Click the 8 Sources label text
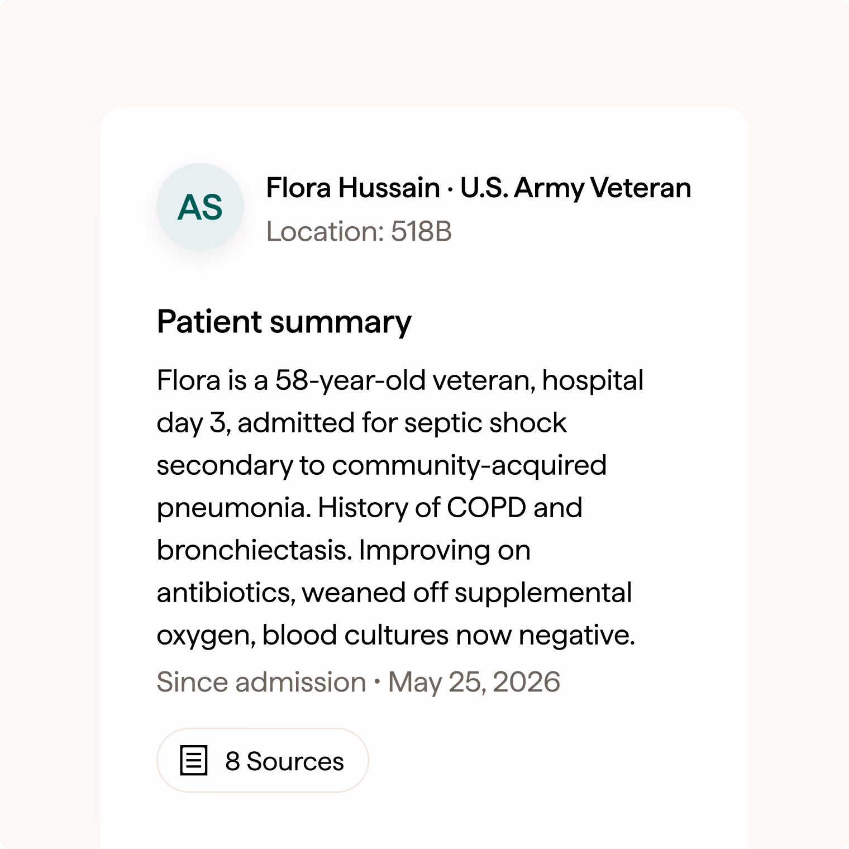This screenshot has width=849, height=849. (284, 761)
